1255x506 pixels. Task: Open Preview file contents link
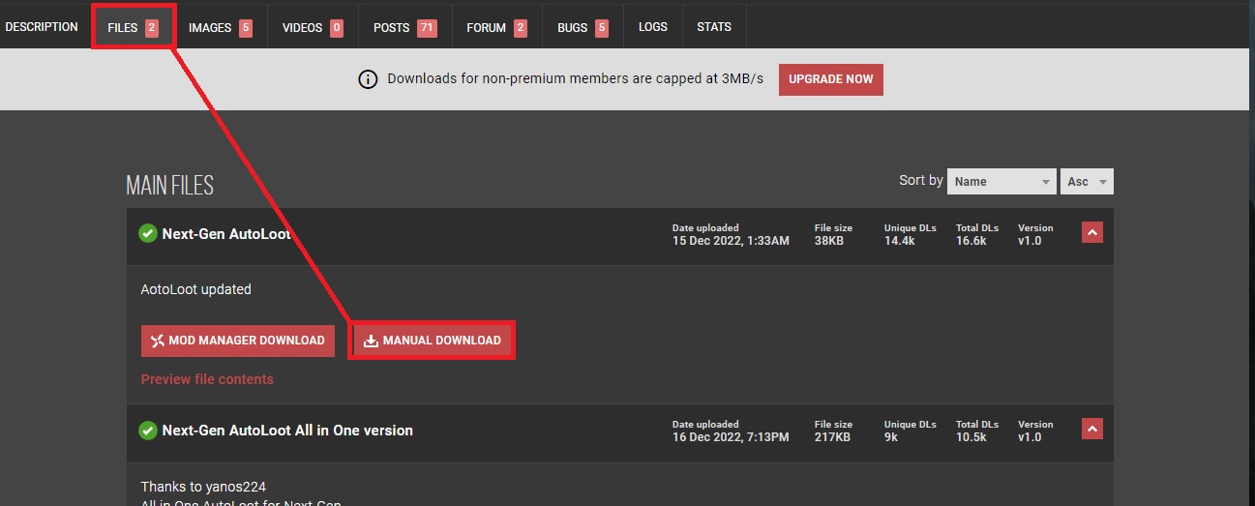pos(207,379)
